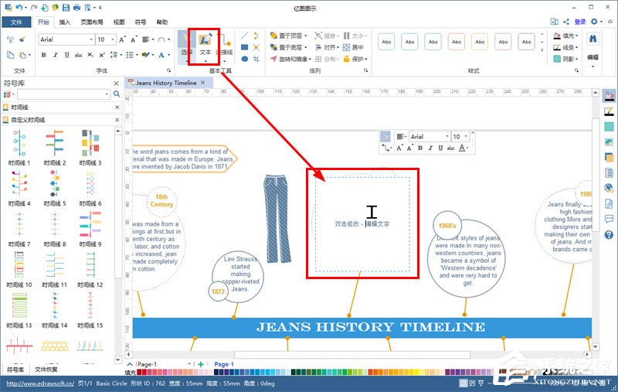
Task: Expand the 填充 fill dropdown in ribbon
Action: [576, 36]
